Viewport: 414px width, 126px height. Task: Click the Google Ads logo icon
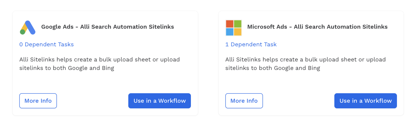[x=27, y=27]
